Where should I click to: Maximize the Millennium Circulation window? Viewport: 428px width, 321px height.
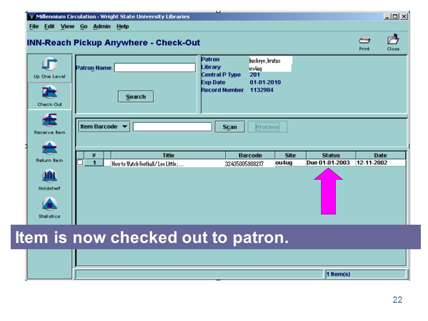[395, 16]
